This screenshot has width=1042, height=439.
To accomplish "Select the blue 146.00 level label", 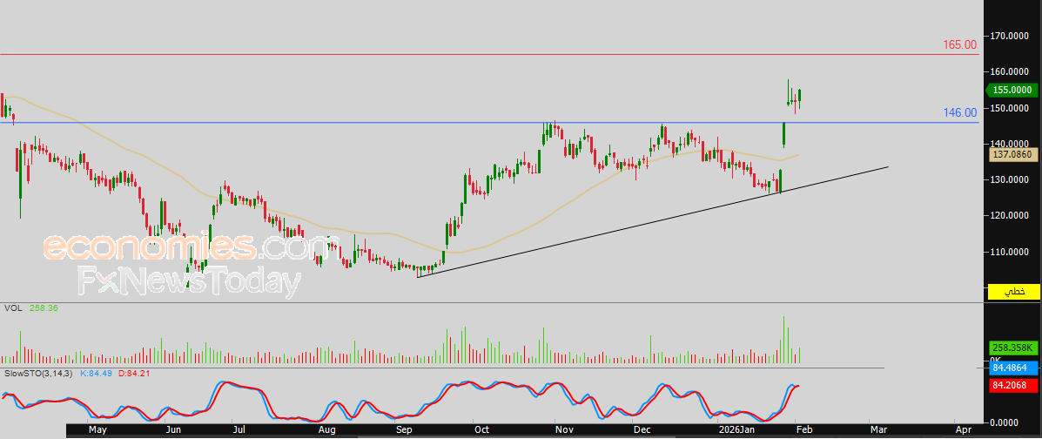I will pyautogui.click(x=960, y=113).
